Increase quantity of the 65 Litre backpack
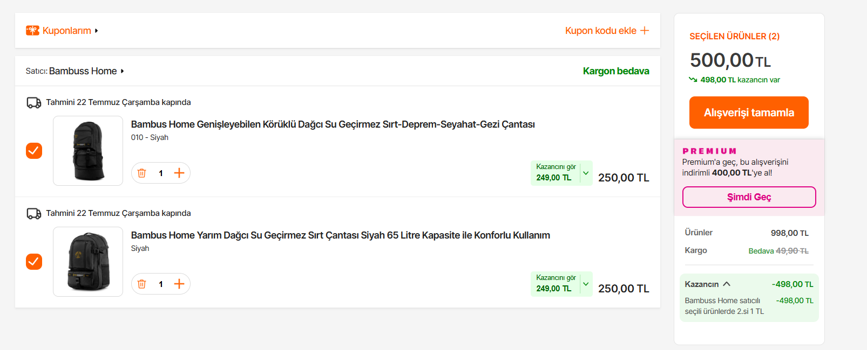This screenshot has height=350, width=867. pos(179,284)
